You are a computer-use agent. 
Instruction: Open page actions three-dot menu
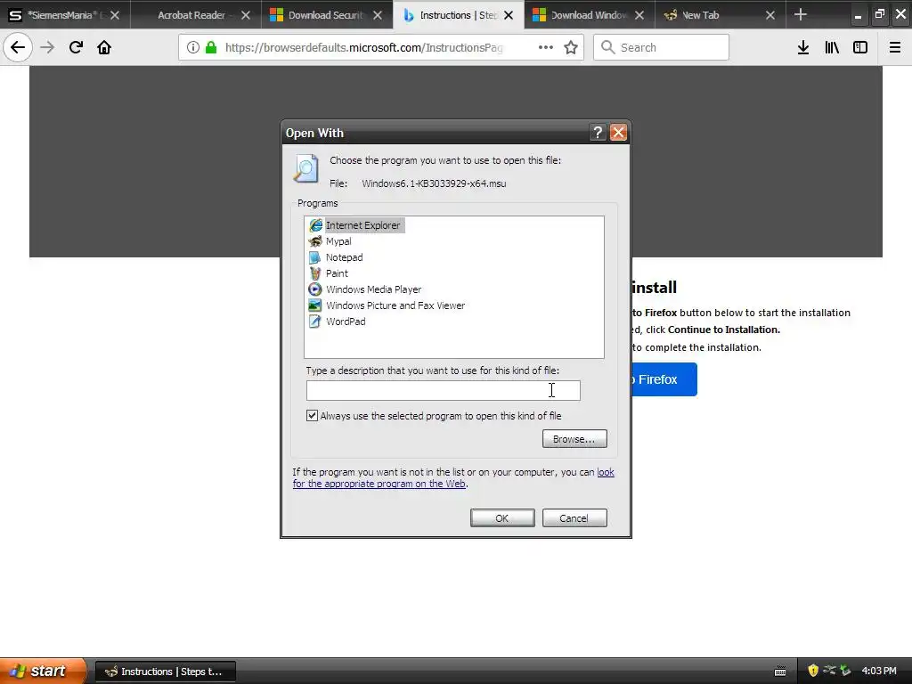[x=546, y=47]
